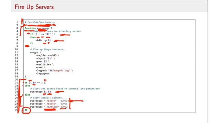
Task: Click the "./node0" string on line 27
Action: pos(50,101)
